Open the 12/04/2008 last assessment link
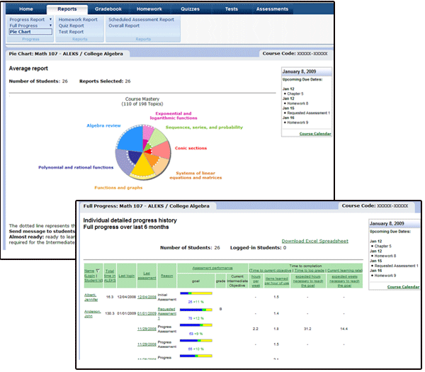 coord(147,297)
